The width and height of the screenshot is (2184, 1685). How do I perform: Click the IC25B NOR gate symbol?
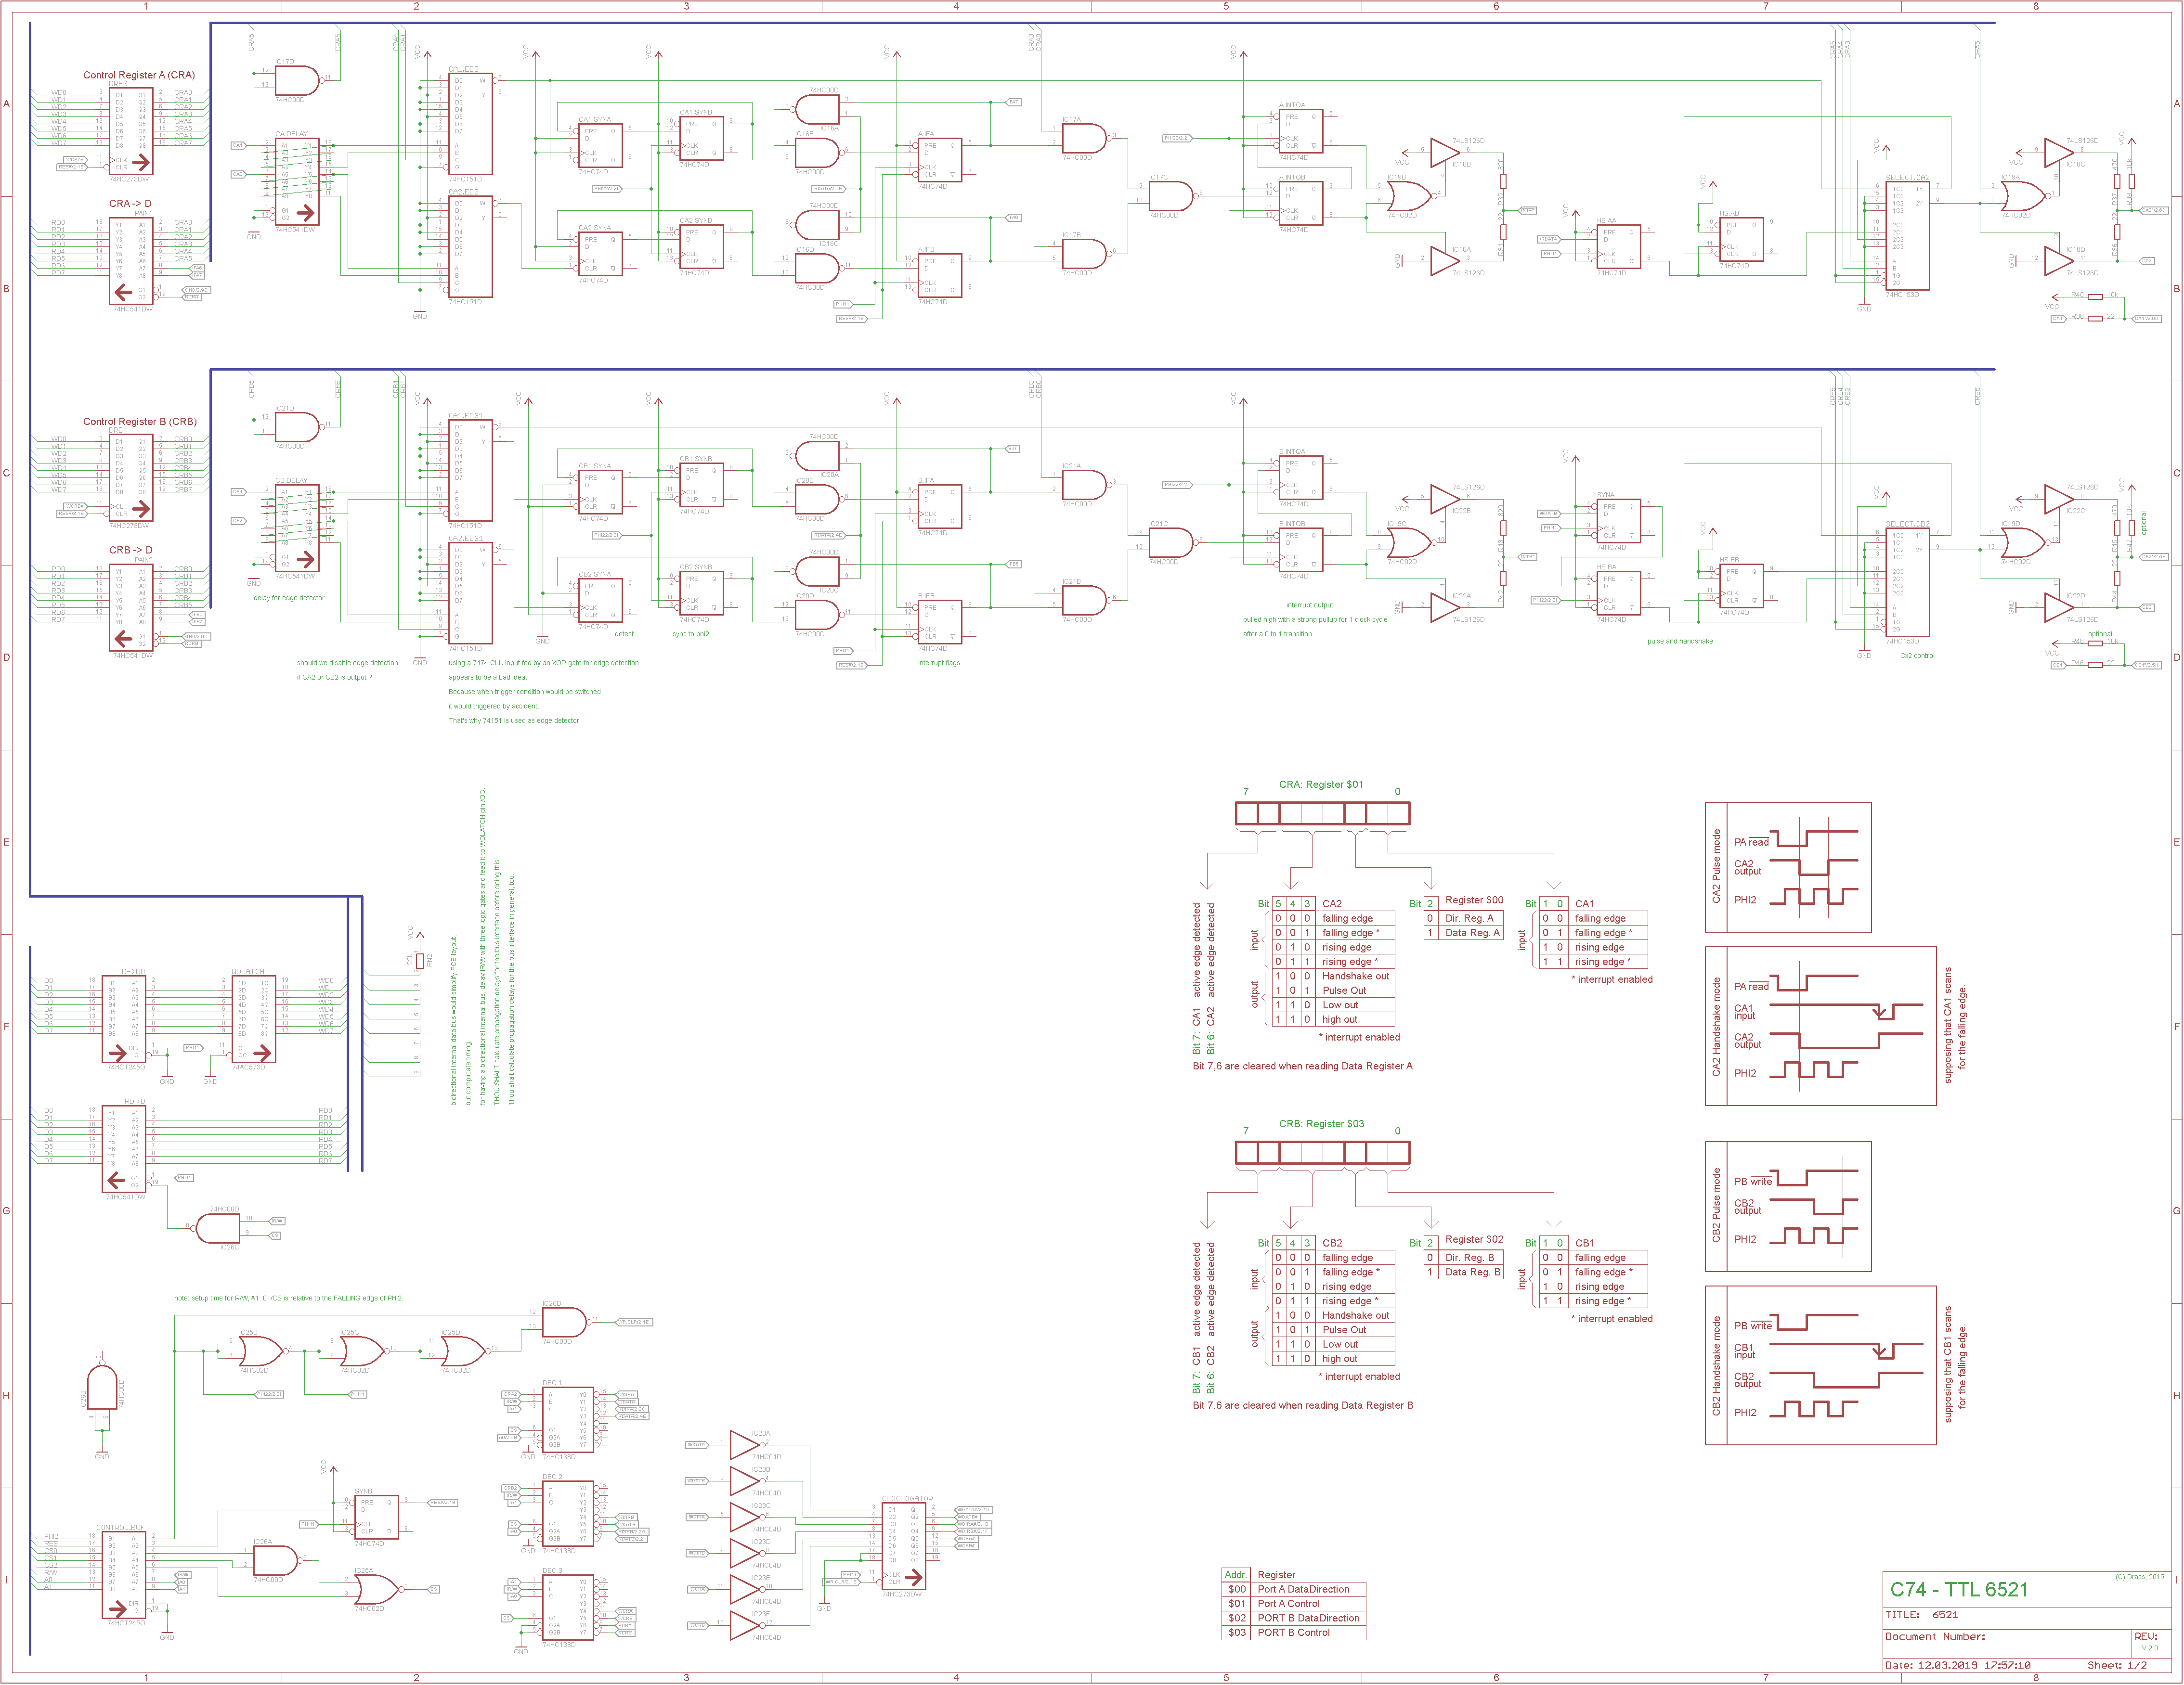(261, 1351)
